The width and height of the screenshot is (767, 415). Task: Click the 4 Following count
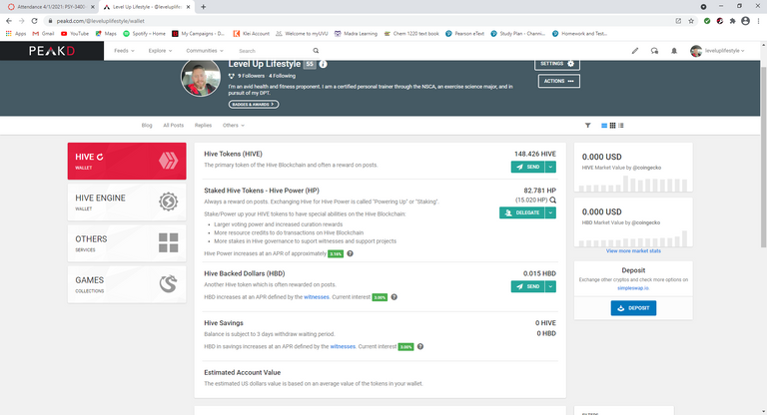[282, 76]
